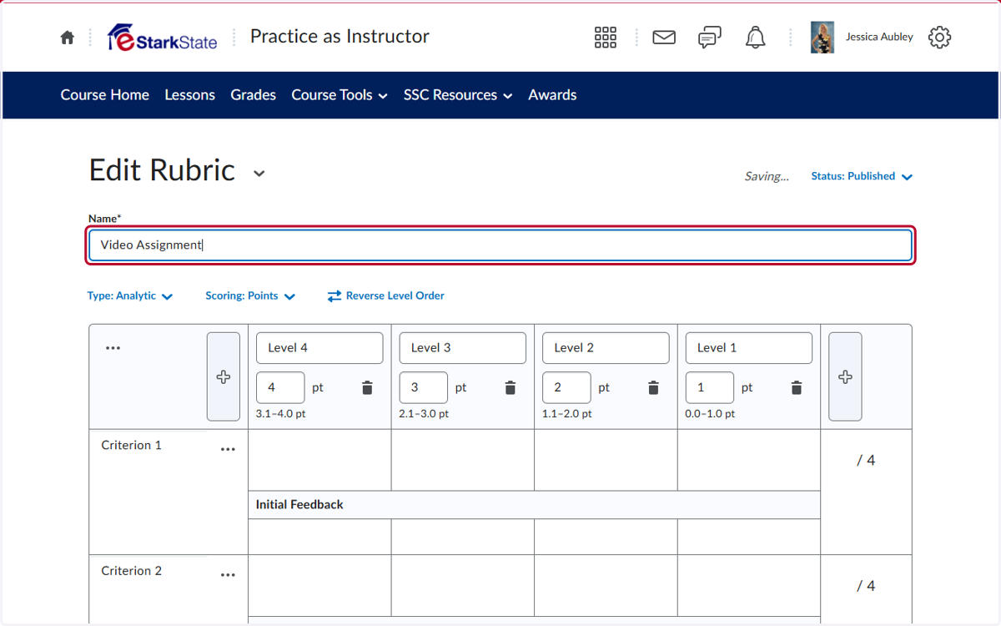
Task: Delete Level 2 with trash icon
Action: (654, 388)
